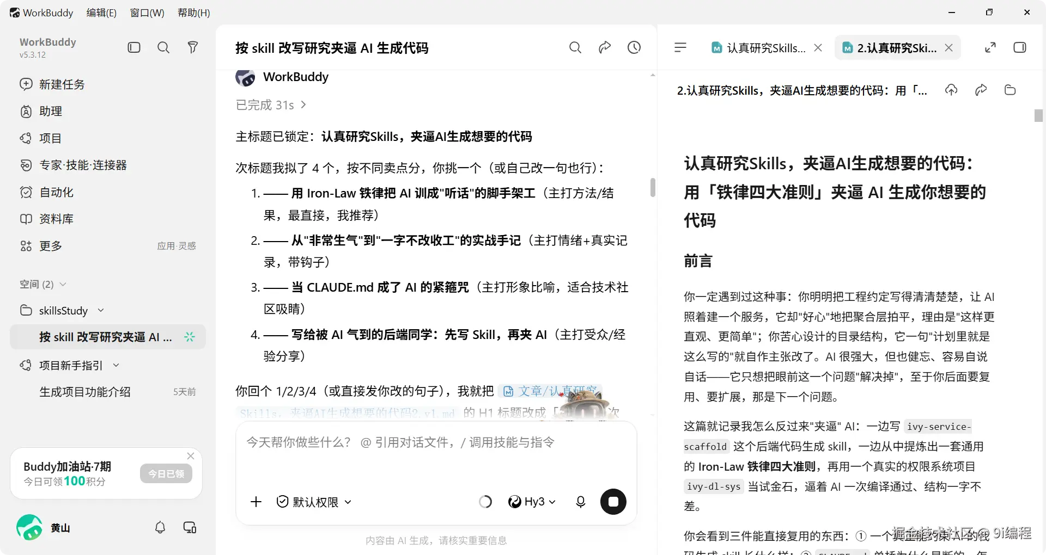
Task: Click the WorkBuddy avatar in the chat
Action: pos(245,77)
